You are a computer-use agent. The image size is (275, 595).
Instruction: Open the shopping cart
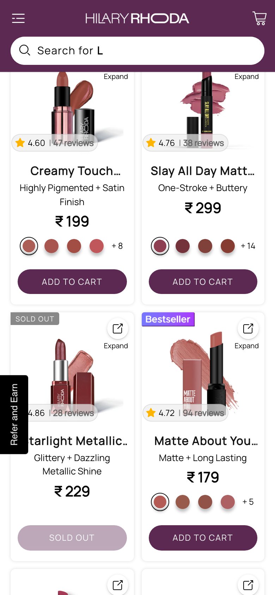point(259,18)
